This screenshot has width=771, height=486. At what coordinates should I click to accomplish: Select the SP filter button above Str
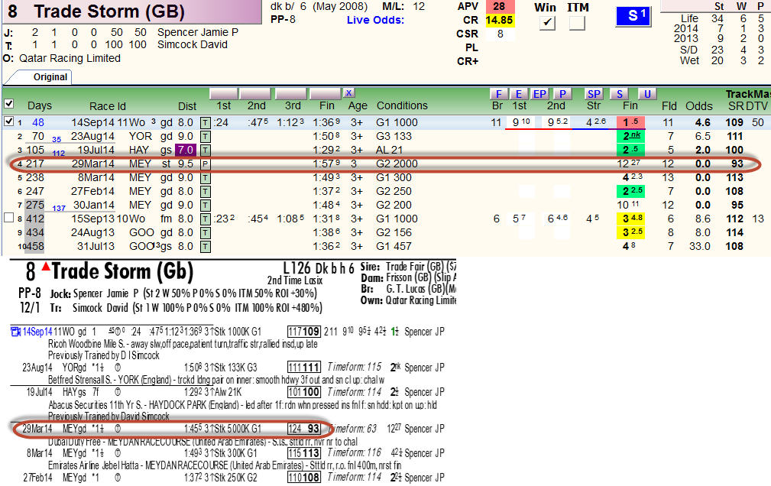(x=594, y=94)
